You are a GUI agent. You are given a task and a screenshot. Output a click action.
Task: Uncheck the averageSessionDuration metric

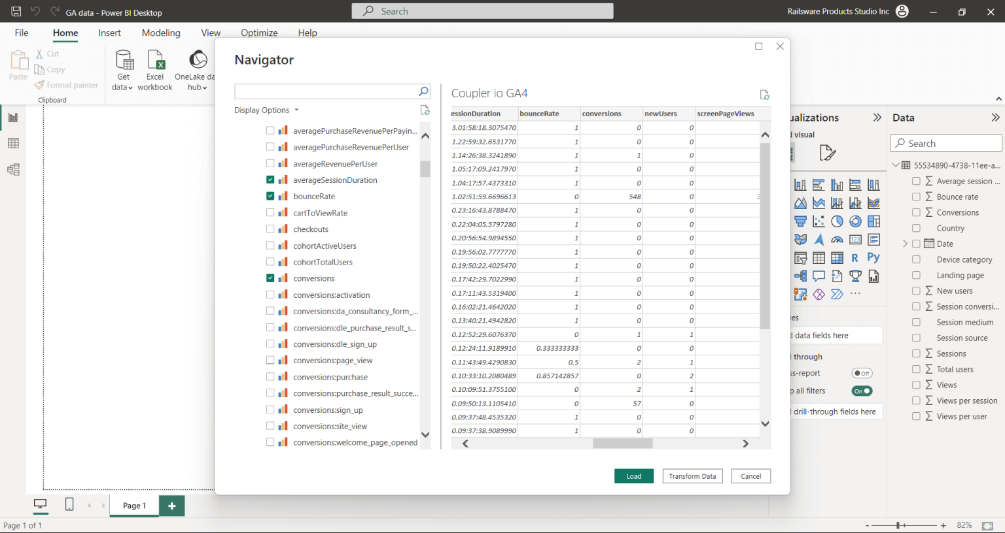(270, 180)
